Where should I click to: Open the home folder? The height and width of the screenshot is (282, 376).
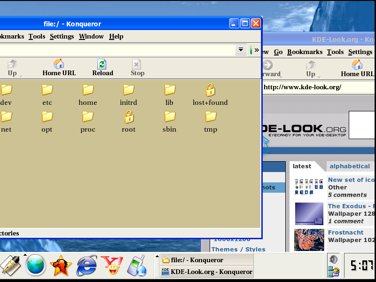tap(88, 95)
